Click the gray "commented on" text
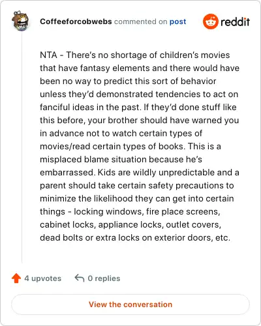Viewport: 261px width, 326px height. 140,22
